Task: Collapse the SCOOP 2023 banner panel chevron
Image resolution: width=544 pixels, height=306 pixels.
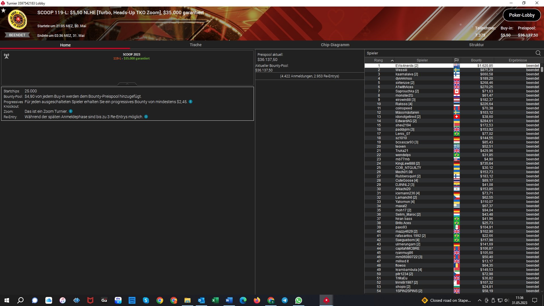Action: pos(127,84)
